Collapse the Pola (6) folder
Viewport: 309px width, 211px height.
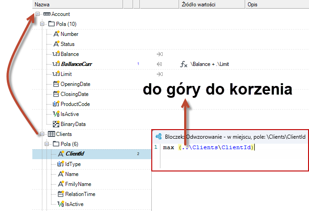[x=46, y=144]
